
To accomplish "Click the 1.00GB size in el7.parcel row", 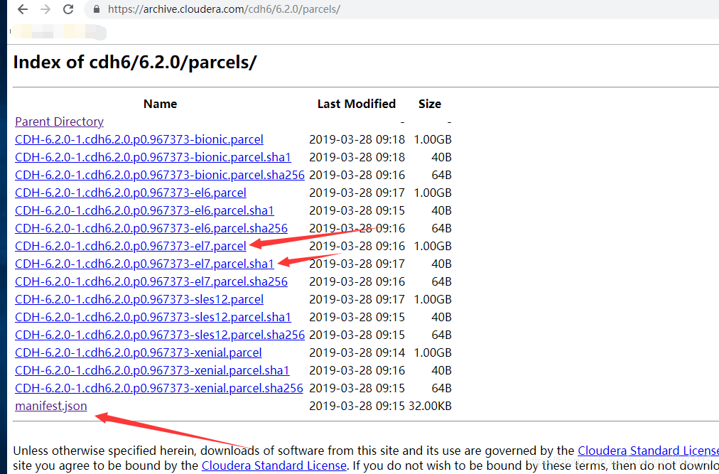I will pyautogui.click(x=433, y=246).
